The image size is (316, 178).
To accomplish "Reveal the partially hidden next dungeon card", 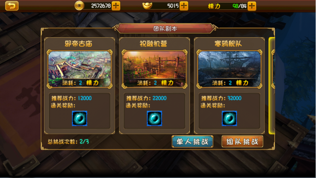I will pos(272,86).
